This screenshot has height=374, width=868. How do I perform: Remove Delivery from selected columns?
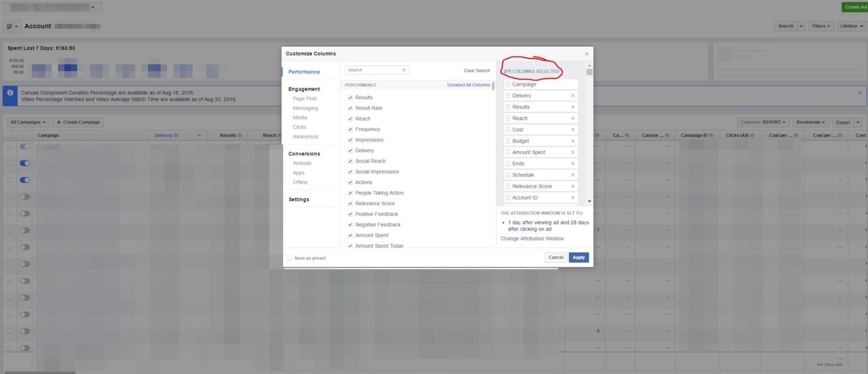[573, 96]
